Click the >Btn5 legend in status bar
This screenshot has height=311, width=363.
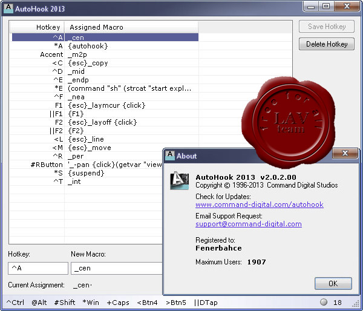[176, 303]
